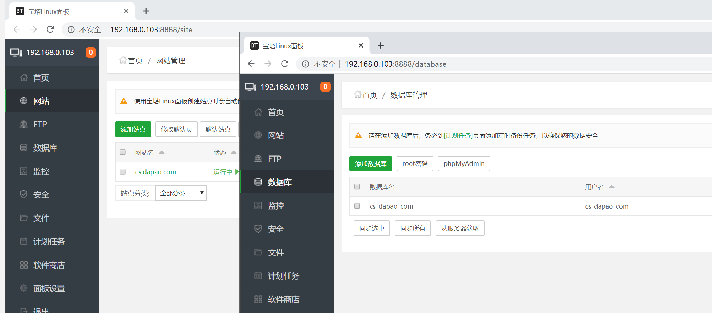This screenshot has width=712, height=313.
Task: Tick the select-all checkbox in 网站名 header
Action: 122,152
